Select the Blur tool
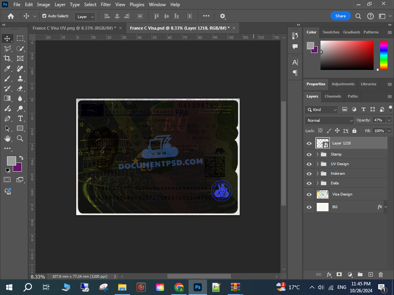 point(20,98)
